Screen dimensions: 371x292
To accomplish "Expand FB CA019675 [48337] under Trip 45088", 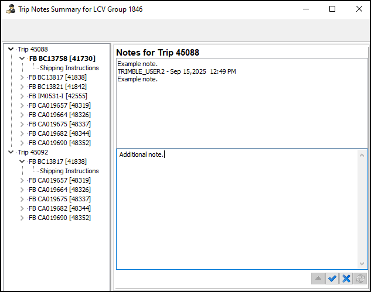I will click(x=22, y=124).
